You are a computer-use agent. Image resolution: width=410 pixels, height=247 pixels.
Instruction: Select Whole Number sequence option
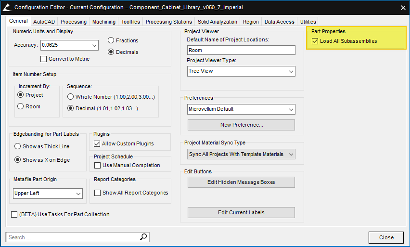(x=71, y=97)
